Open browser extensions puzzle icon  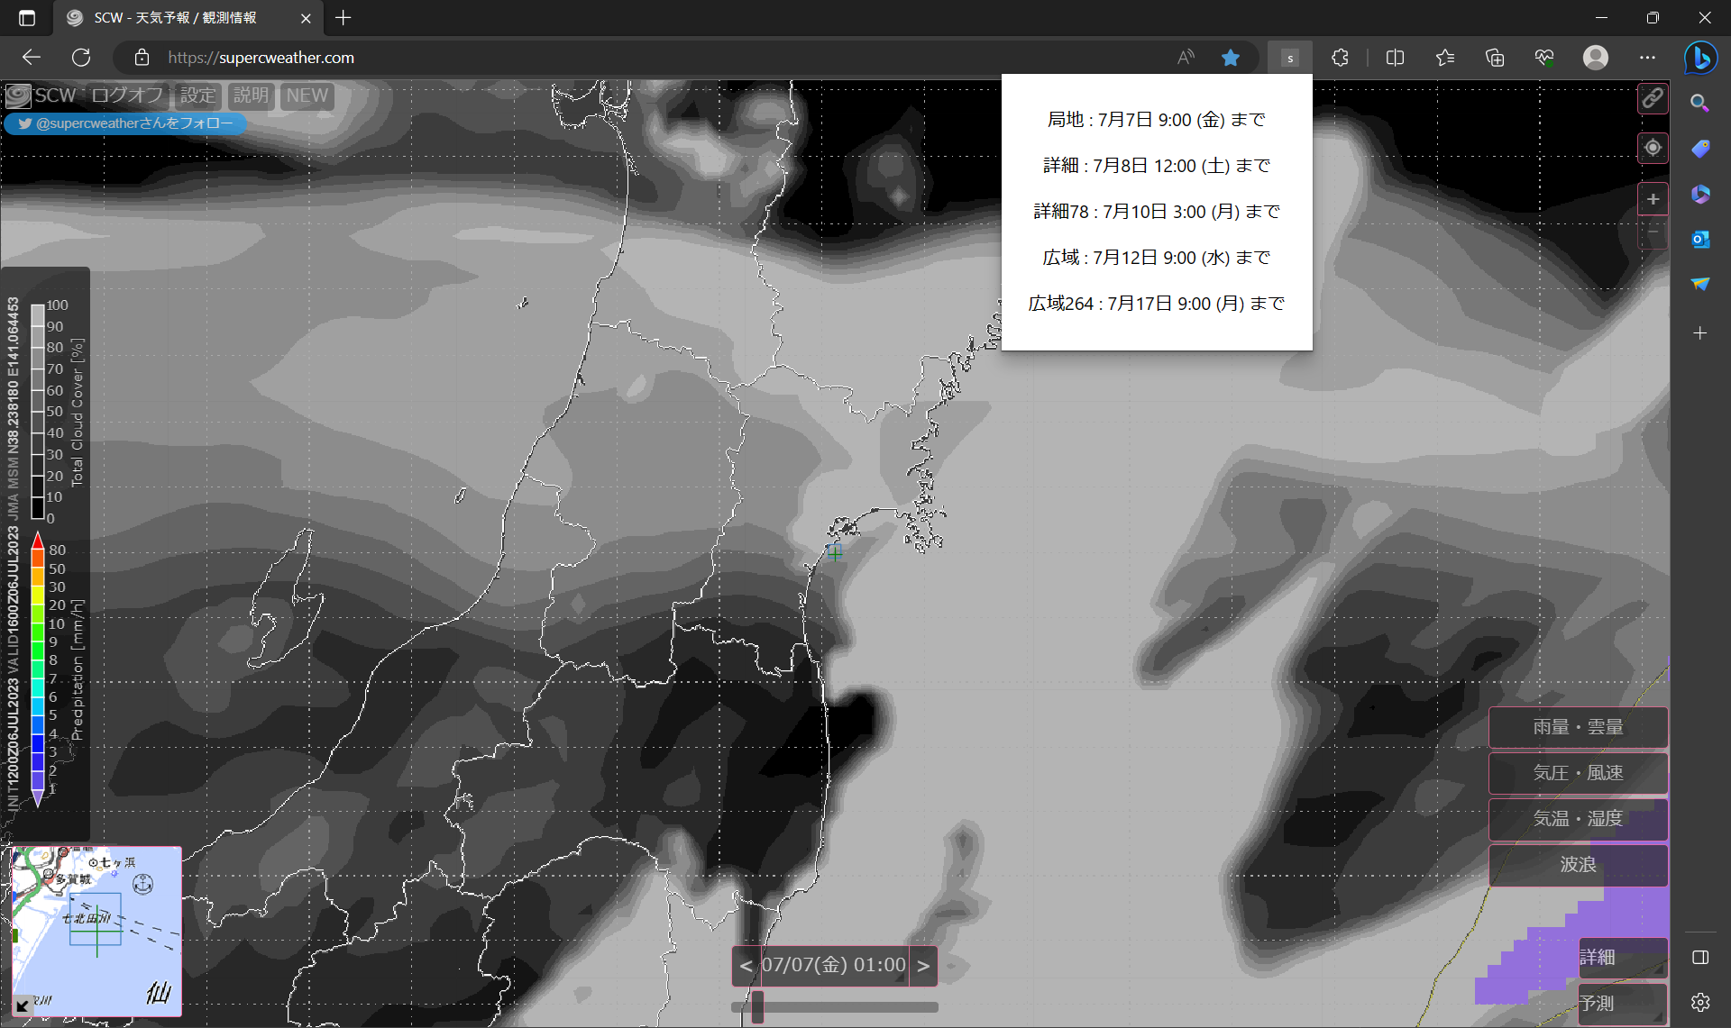[1340, 58]
